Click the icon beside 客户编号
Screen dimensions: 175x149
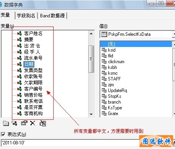coord(19,89)
